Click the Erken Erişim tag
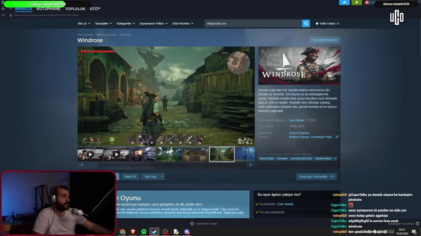Viewport: 421px width, 236px height. pos(266,159)
